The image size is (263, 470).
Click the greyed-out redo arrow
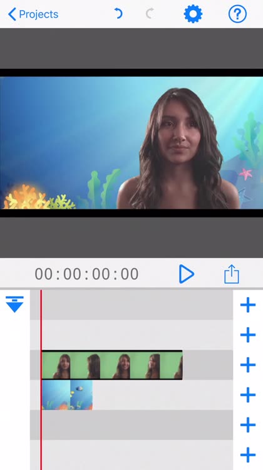150,14
